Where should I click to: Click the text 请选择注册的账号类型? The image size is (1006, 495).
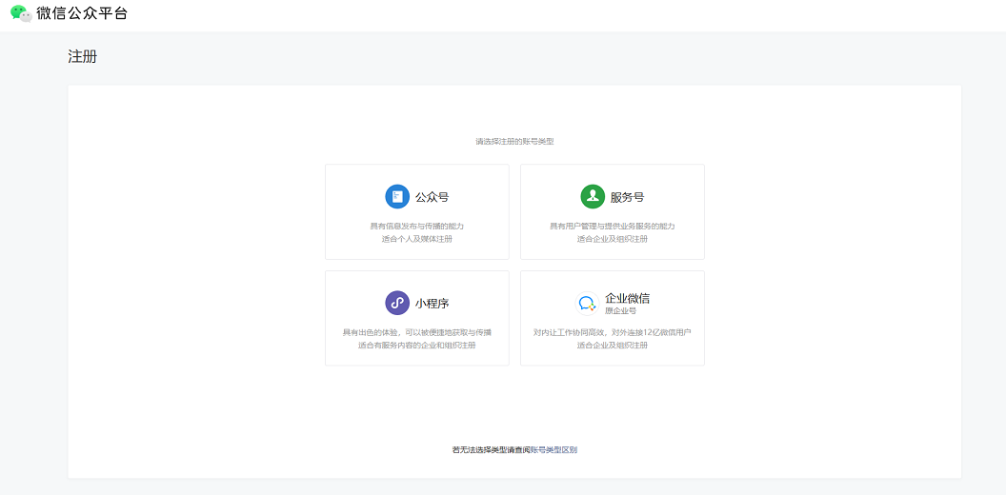514,142
